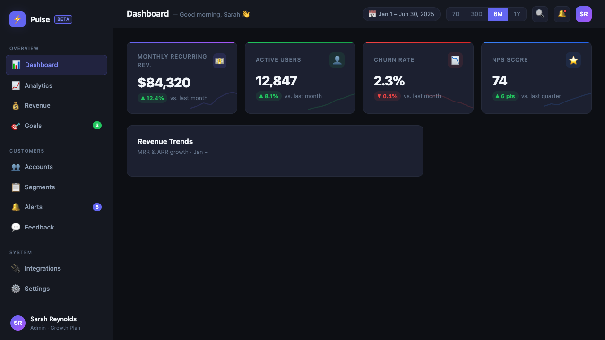Click the Alerts bell icon in sidebar
605x340 pixels.
[x=16, y=207]
